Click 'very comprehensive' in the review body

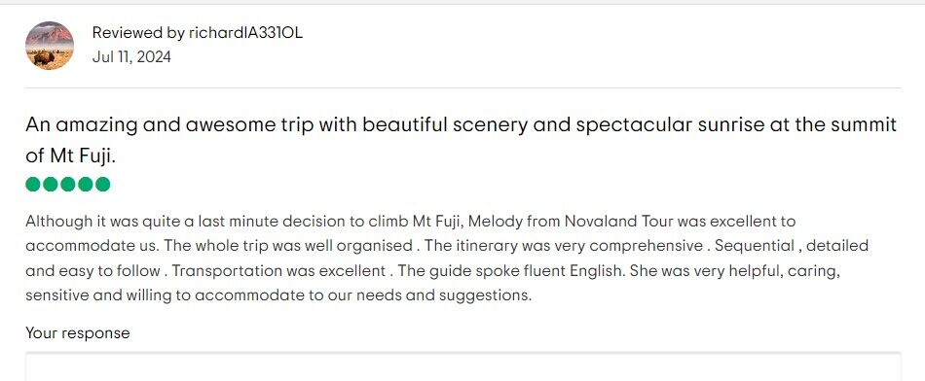click(x=644, y=246)
